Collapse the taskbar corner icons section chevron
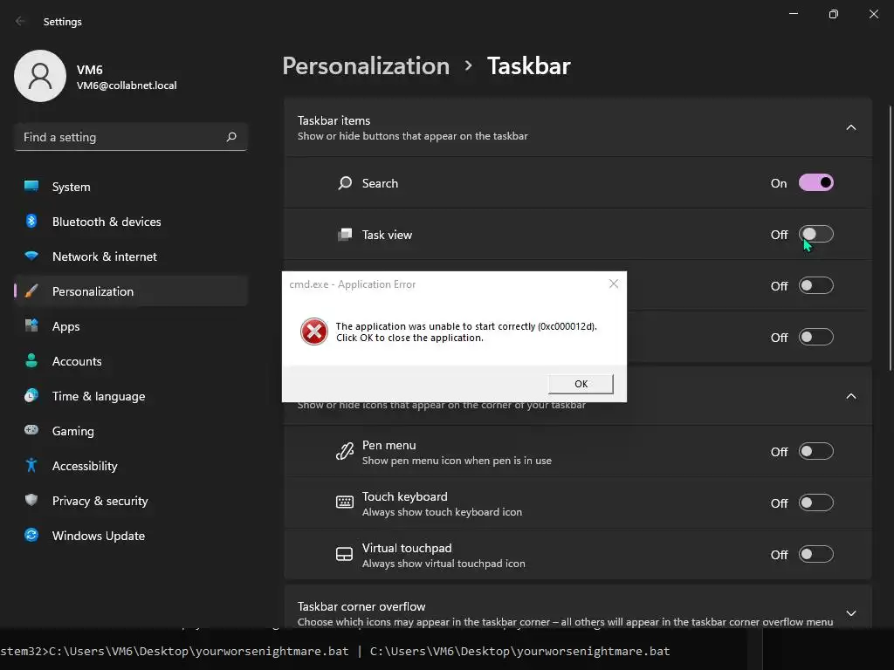Viewport: 894px width, 670px height. point(850,396)
